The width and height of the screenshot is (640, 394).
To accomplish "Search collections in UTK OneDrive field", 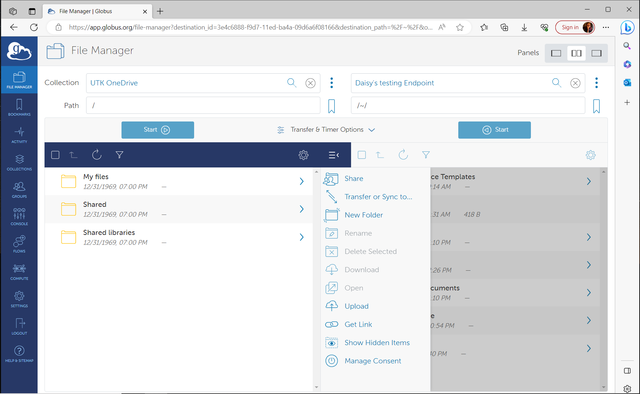I will [x=292, y=83].
